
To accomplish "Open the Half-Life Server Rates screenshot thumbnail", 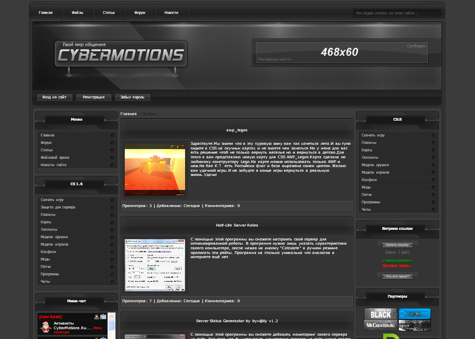I will coord(155,265).
